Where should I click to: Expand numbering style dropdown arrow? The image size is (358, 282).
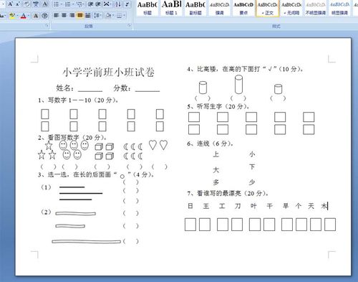73,4
